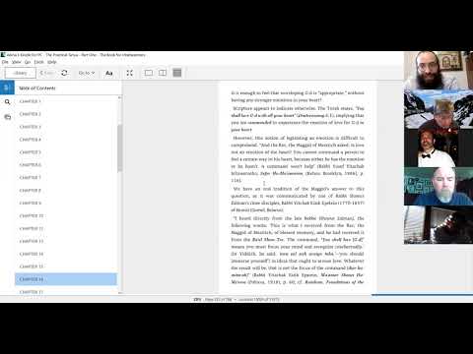473x354 pixels.
Task: Toggle the Table of Contents sidebar icon
Action: click(7, 88)
